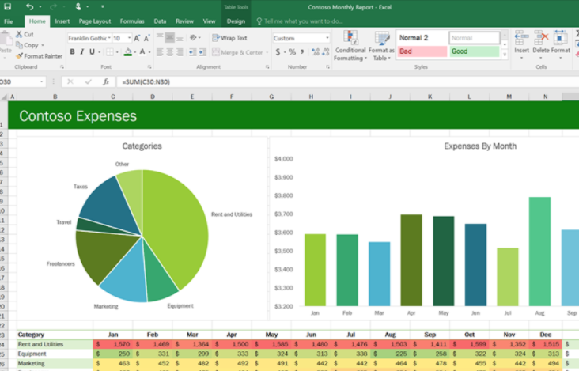The height and width of the screenshot is (371, 579).
Task: Toggle Italic formatting
Action: pos(82,51)
